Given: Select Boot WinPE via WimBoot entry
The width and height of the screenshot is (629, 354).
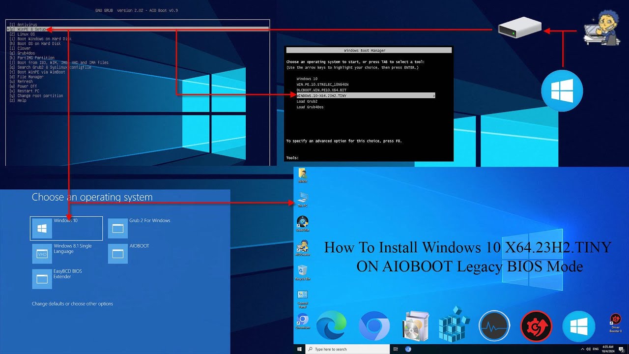Looking at the screenshot, I should 37,72.
